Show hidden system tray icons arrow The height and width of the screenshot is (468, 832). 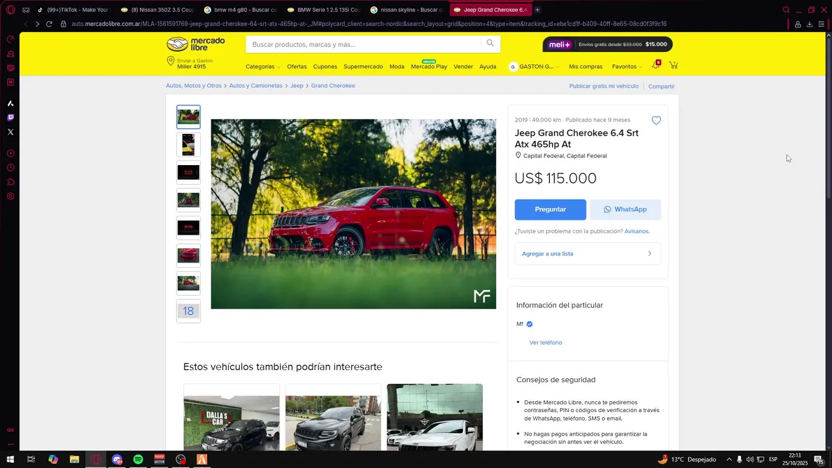tap(729, 460)
